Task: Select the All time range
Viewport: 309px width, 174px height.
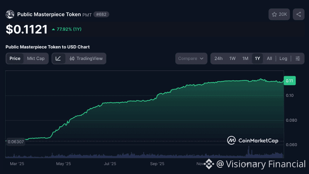Action: point(269,58)
